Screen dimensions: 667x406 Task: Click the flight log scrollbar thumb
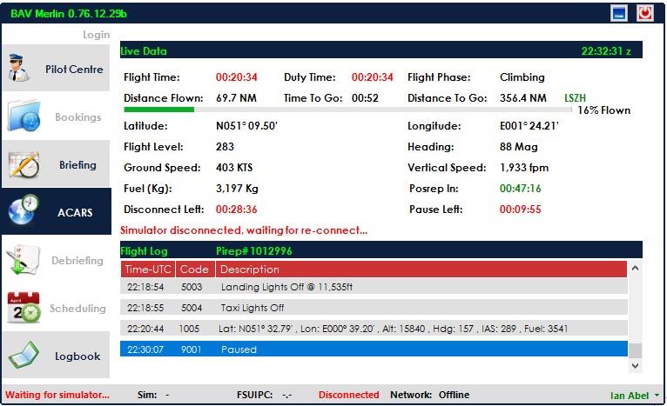(x=635, y=350)
